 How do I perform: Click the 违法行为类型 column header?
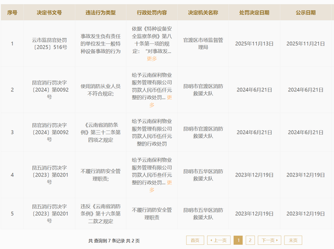click(x=101, y=13)
